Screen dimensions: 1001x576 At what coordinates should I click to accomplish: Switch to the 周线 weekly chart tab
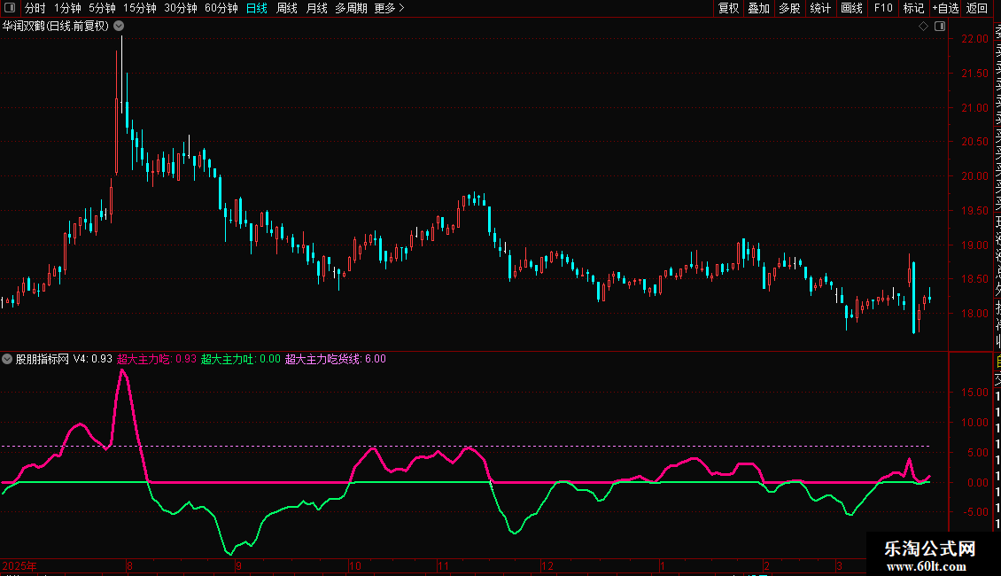[x=287, y=8]
